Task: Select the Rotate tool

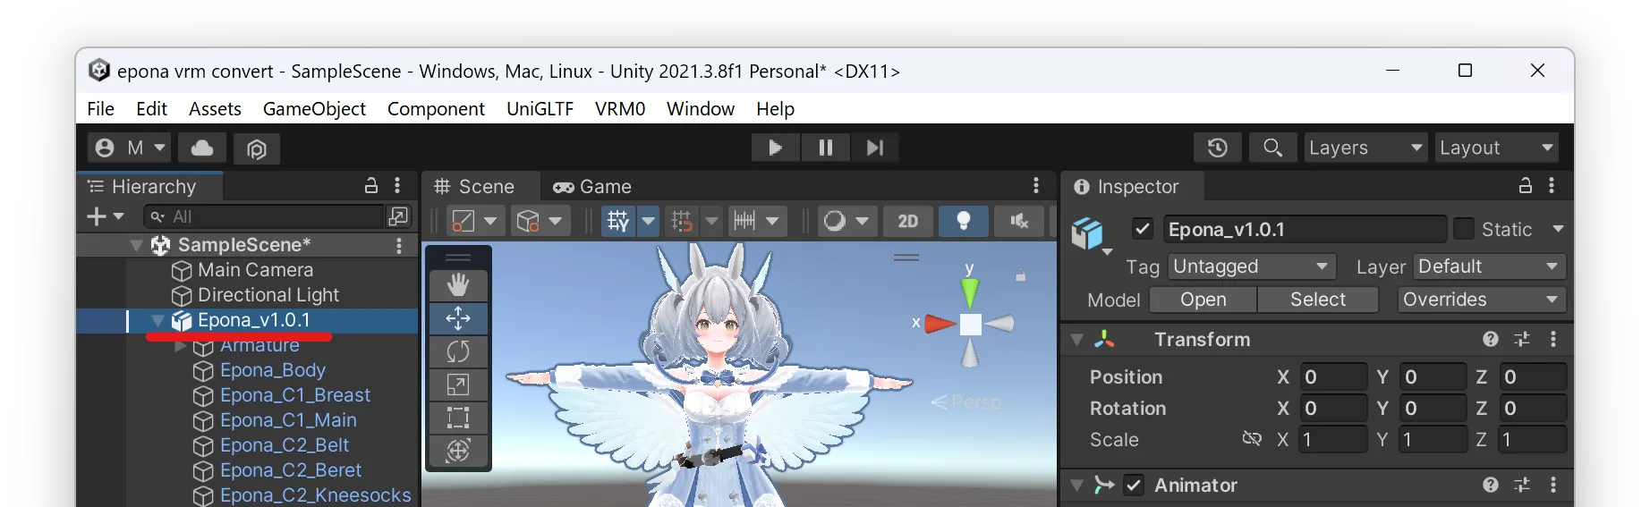Action: pyautogui.click(x=458, y=351)
